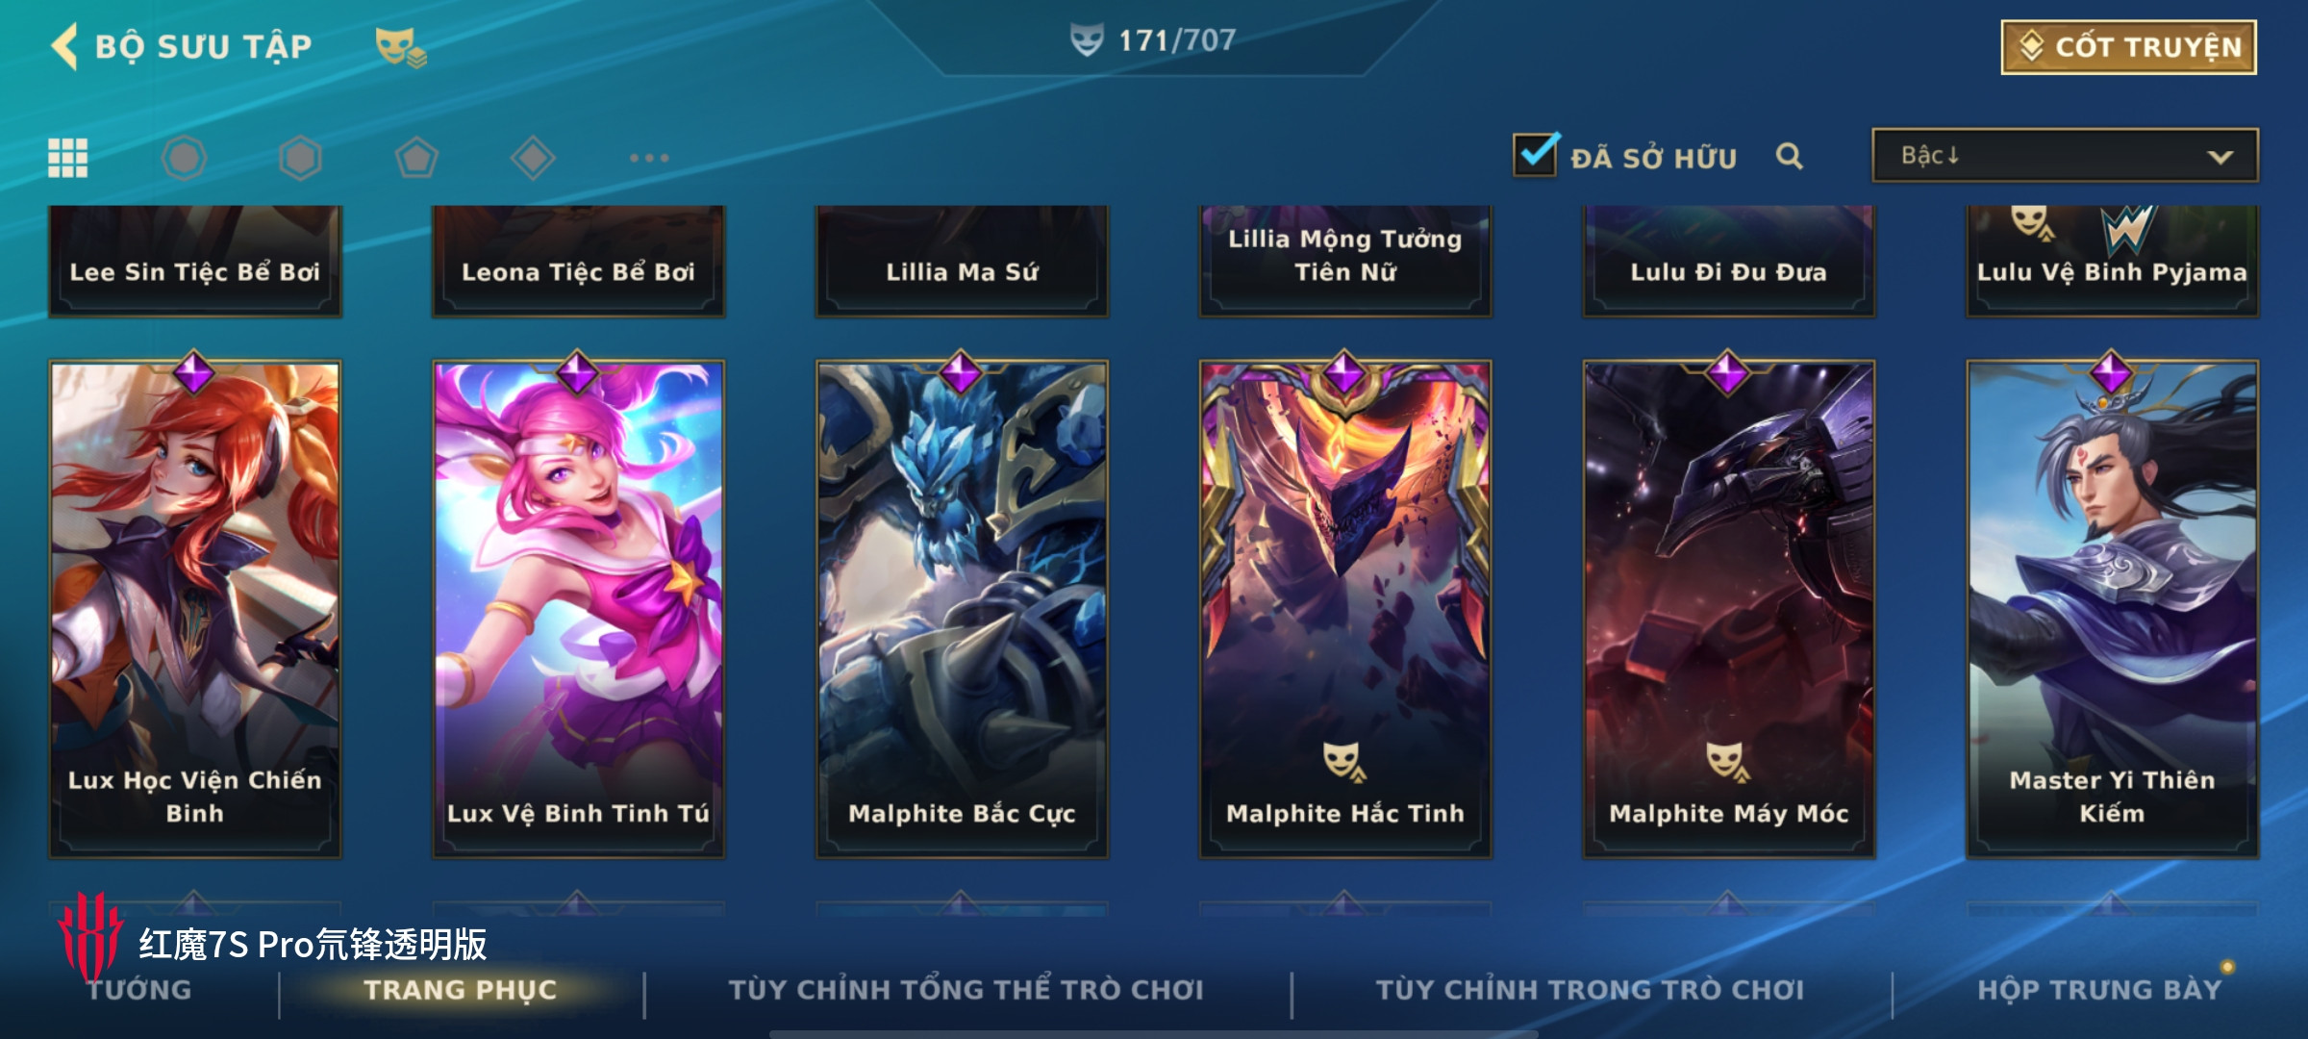Viewport: 2308px width, 1039px height.
Task: Select the Lux Vệ Binh Tinh Tú skin card
Action: tap(578, 608)
